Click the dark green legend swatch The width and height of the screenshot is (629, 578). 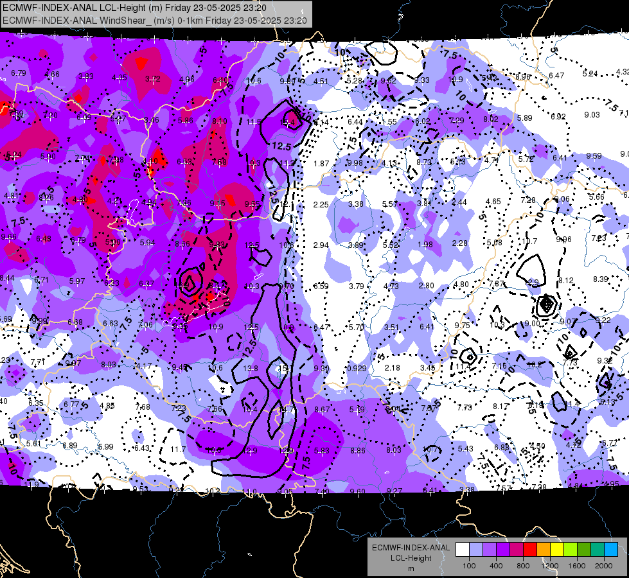pos(584,550)
